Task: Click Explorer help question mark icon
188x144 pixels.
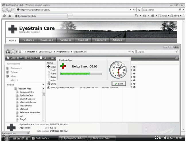Action: tap(176, 58)
